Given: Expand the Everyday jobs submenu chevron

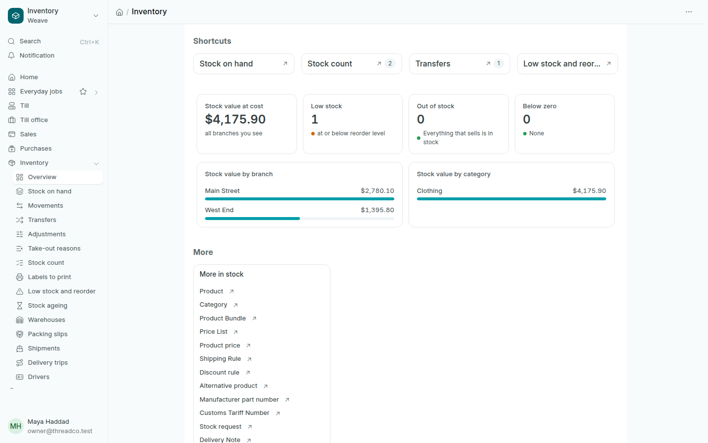Looking at the screenshot, I should [96, 92].
